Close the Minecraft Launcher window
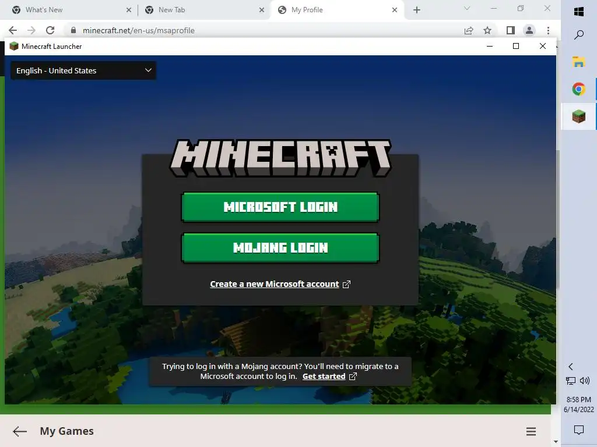Image resolution: width=597 pixels, height=447 pixels. coord(543,46)
